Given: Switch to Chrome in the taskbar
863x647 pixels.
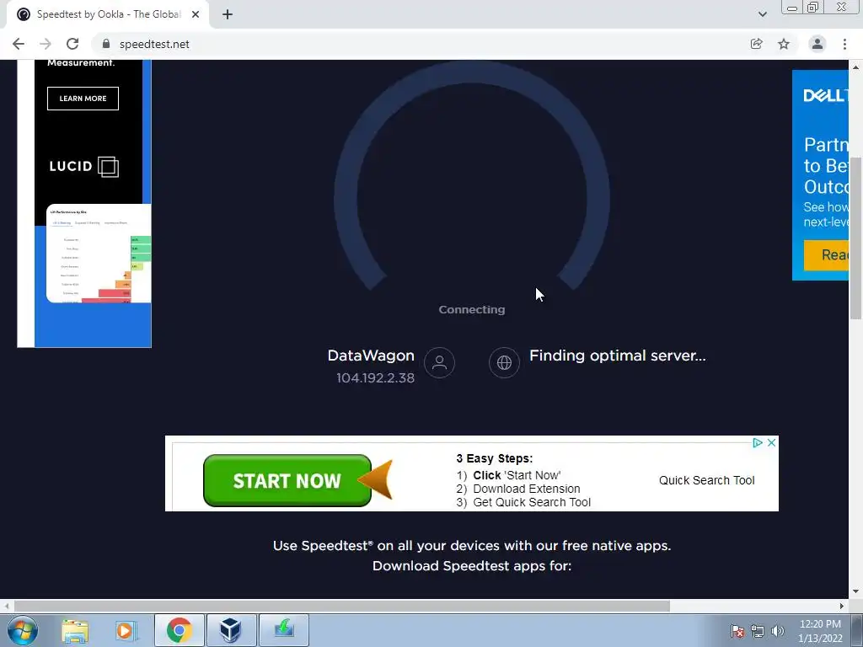Looking at the screenshot, I should tap(179, 630).
